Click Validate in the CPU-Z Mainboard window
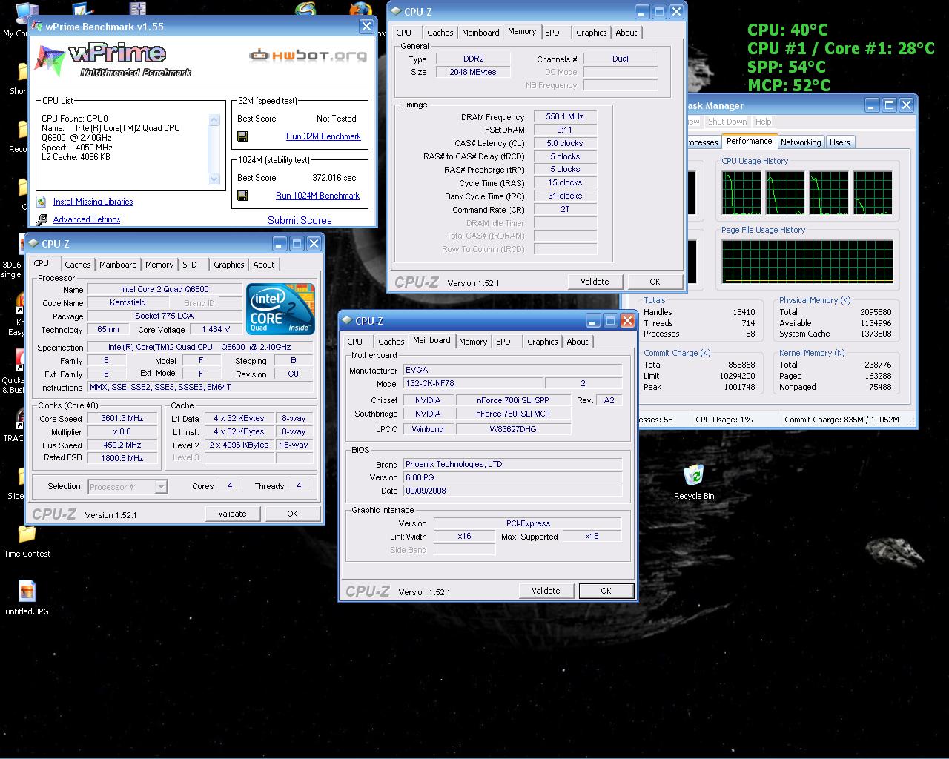The width and height of the screenshot is (949, 759). pos(546,591)
